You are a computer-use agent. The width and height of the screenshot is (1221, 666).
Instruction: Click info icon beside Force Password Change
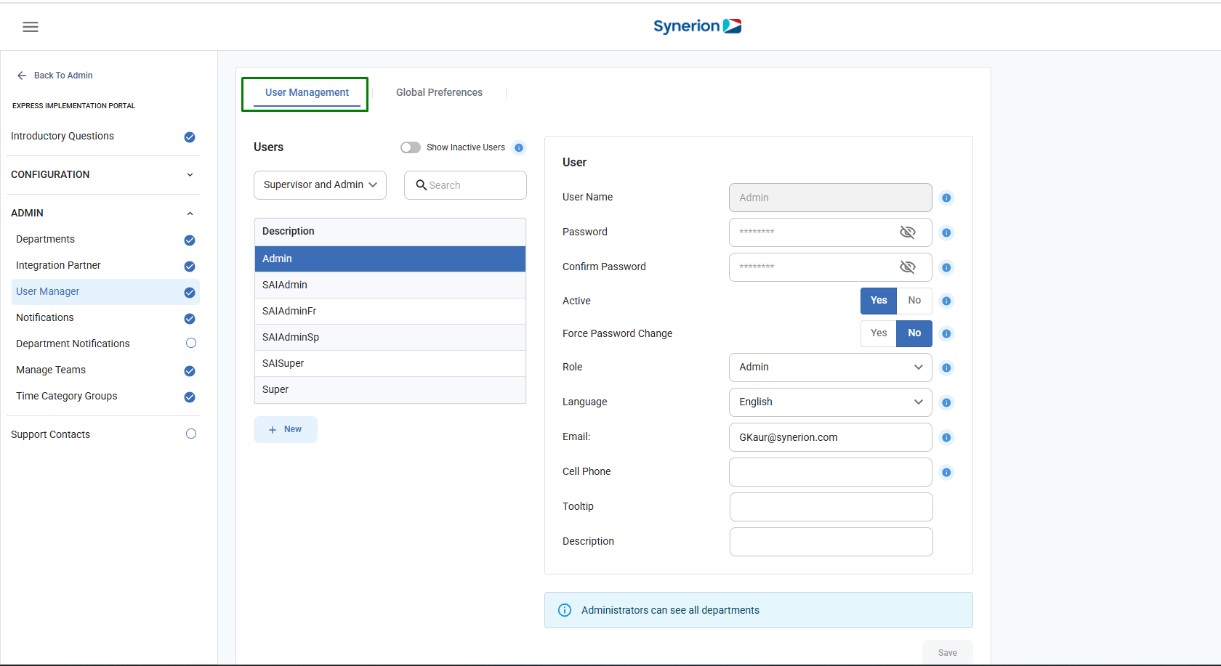pyautogui.click(x=946, y=333)
